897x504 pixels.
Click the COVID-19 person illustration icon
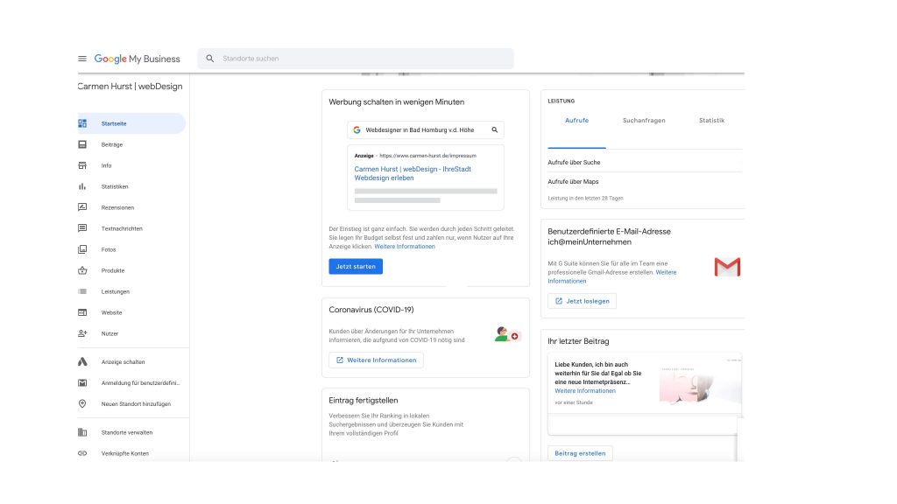(507, 334)
